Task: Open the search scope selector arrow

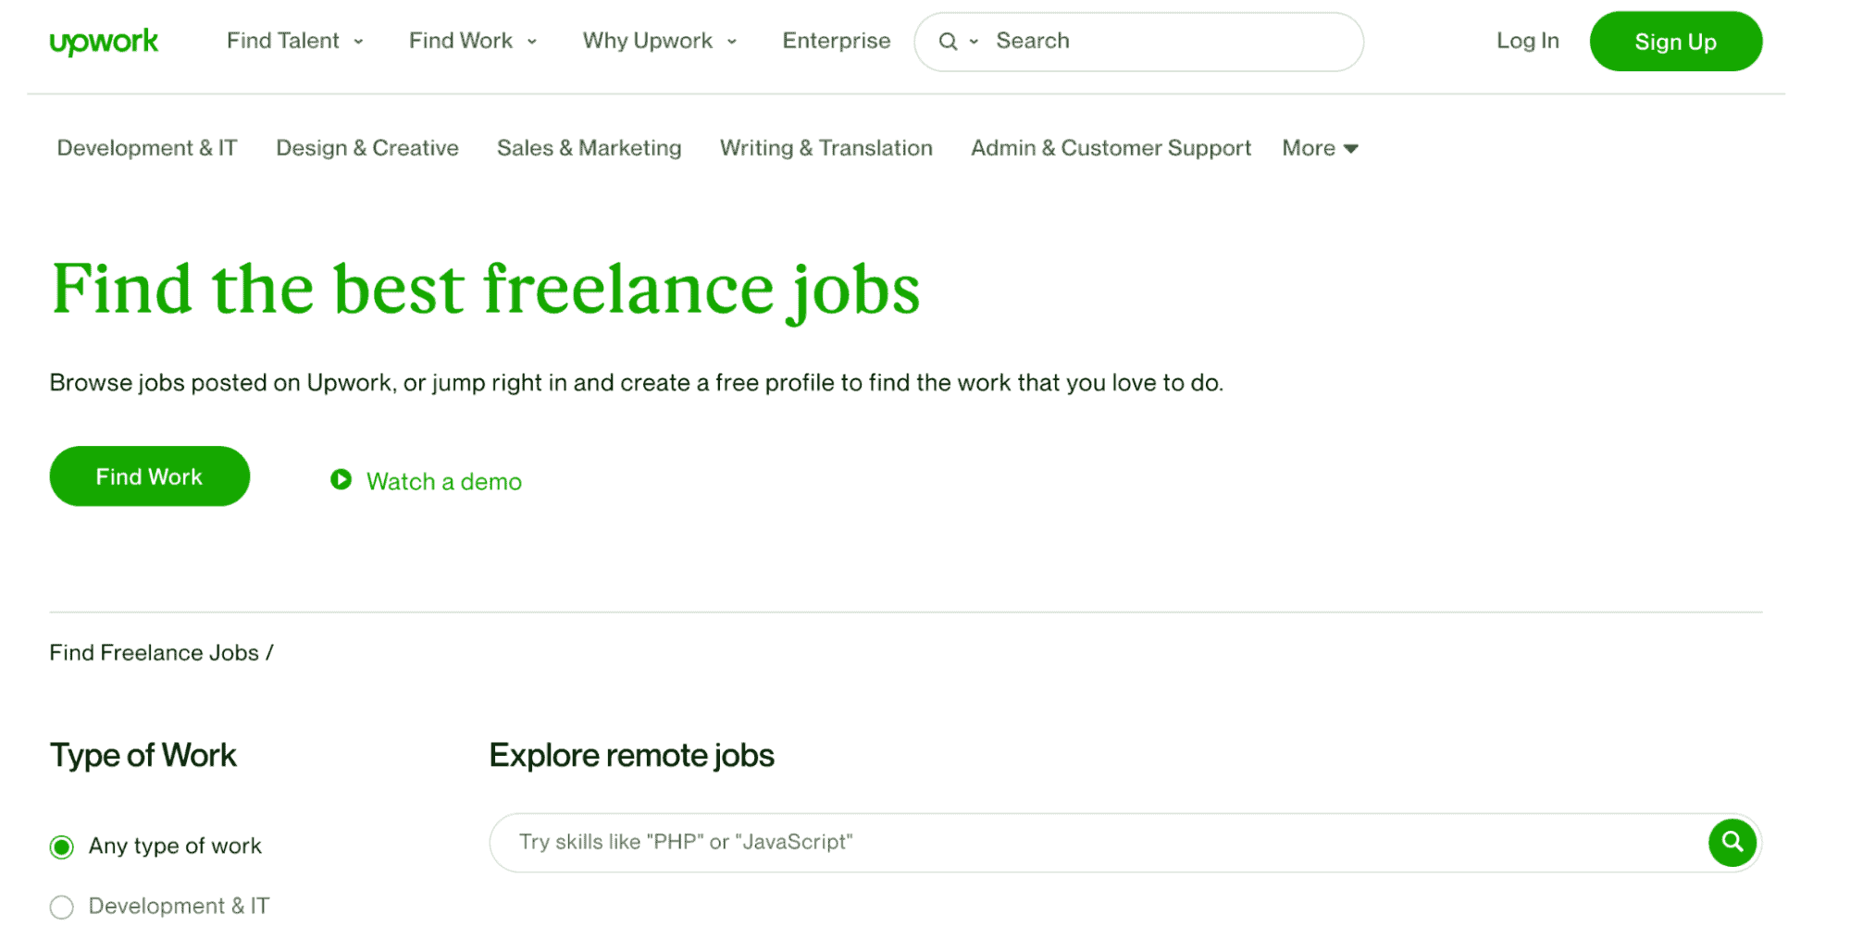Action: pos(974,42)
